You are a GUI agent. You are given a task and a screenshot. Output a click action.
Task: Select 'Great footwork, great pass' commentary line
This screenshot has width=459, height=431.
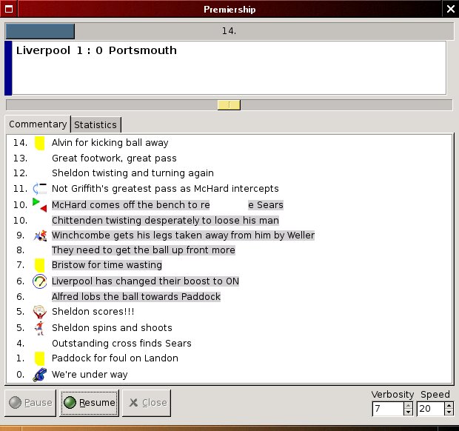[114, 158]
